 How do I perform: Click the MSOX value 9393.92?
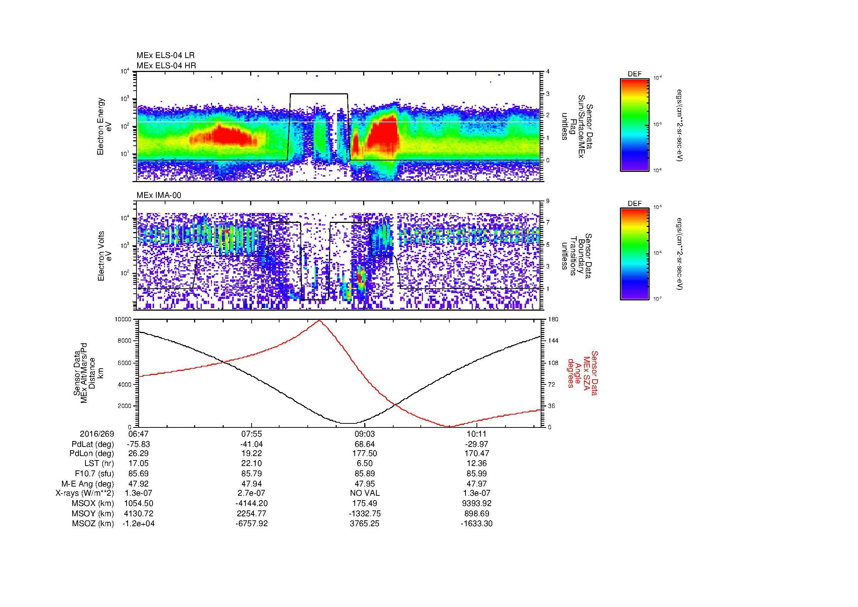477,503
